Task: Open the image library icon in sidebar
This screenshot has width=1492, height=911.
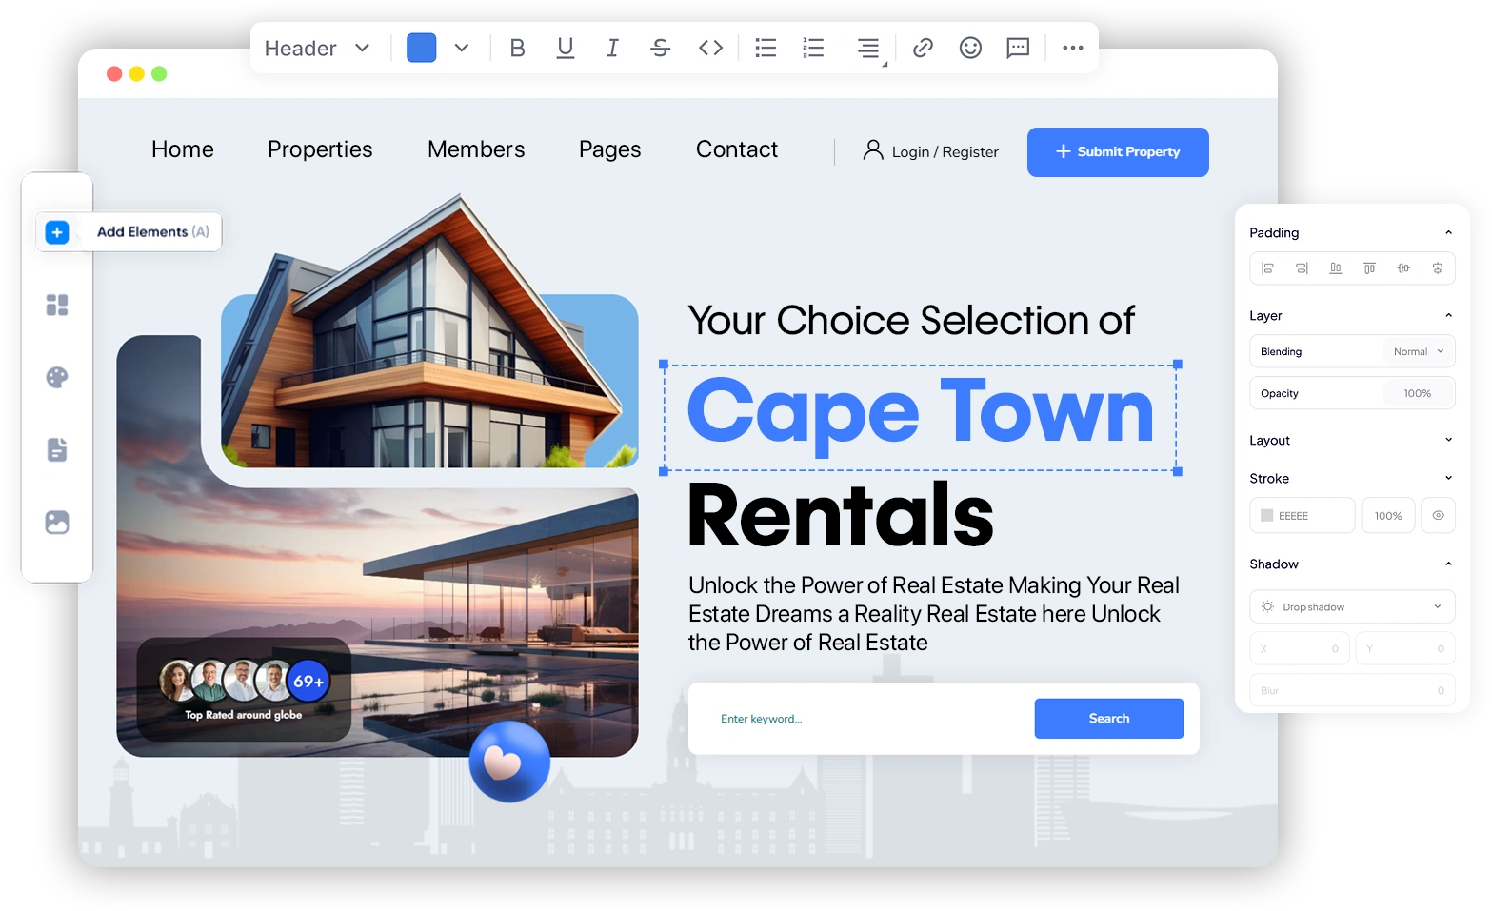Action: 57,522
